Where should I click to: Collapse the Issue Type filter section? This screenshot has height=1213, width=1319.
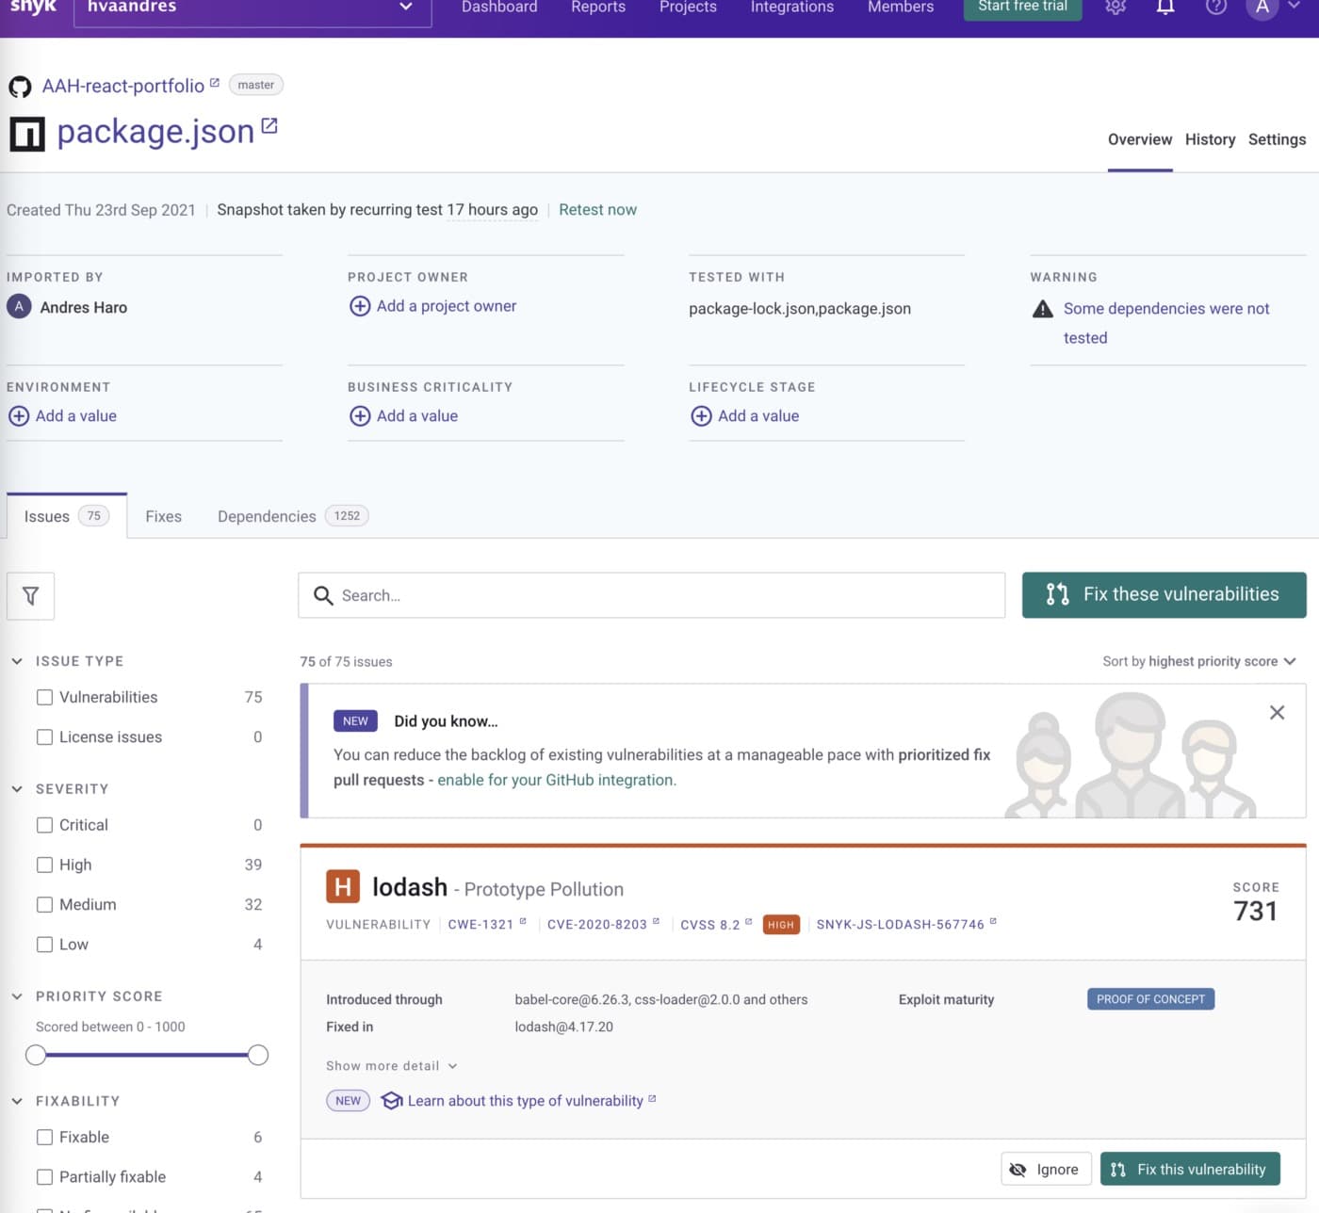click(x=17, y=661)
